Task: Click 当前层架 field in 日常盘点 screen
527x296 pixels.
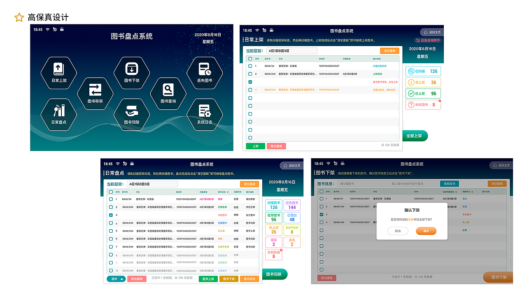Action: pos(152,184)
